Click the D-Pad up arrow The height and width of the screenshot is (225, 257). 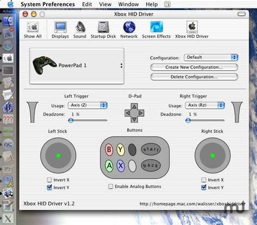[134, 107]
